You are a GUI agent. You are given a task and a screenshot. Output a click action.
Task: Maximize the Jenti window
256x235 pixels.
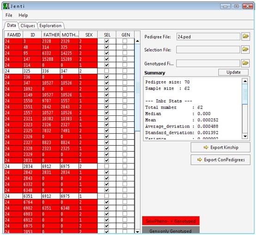tap(236, 6)
